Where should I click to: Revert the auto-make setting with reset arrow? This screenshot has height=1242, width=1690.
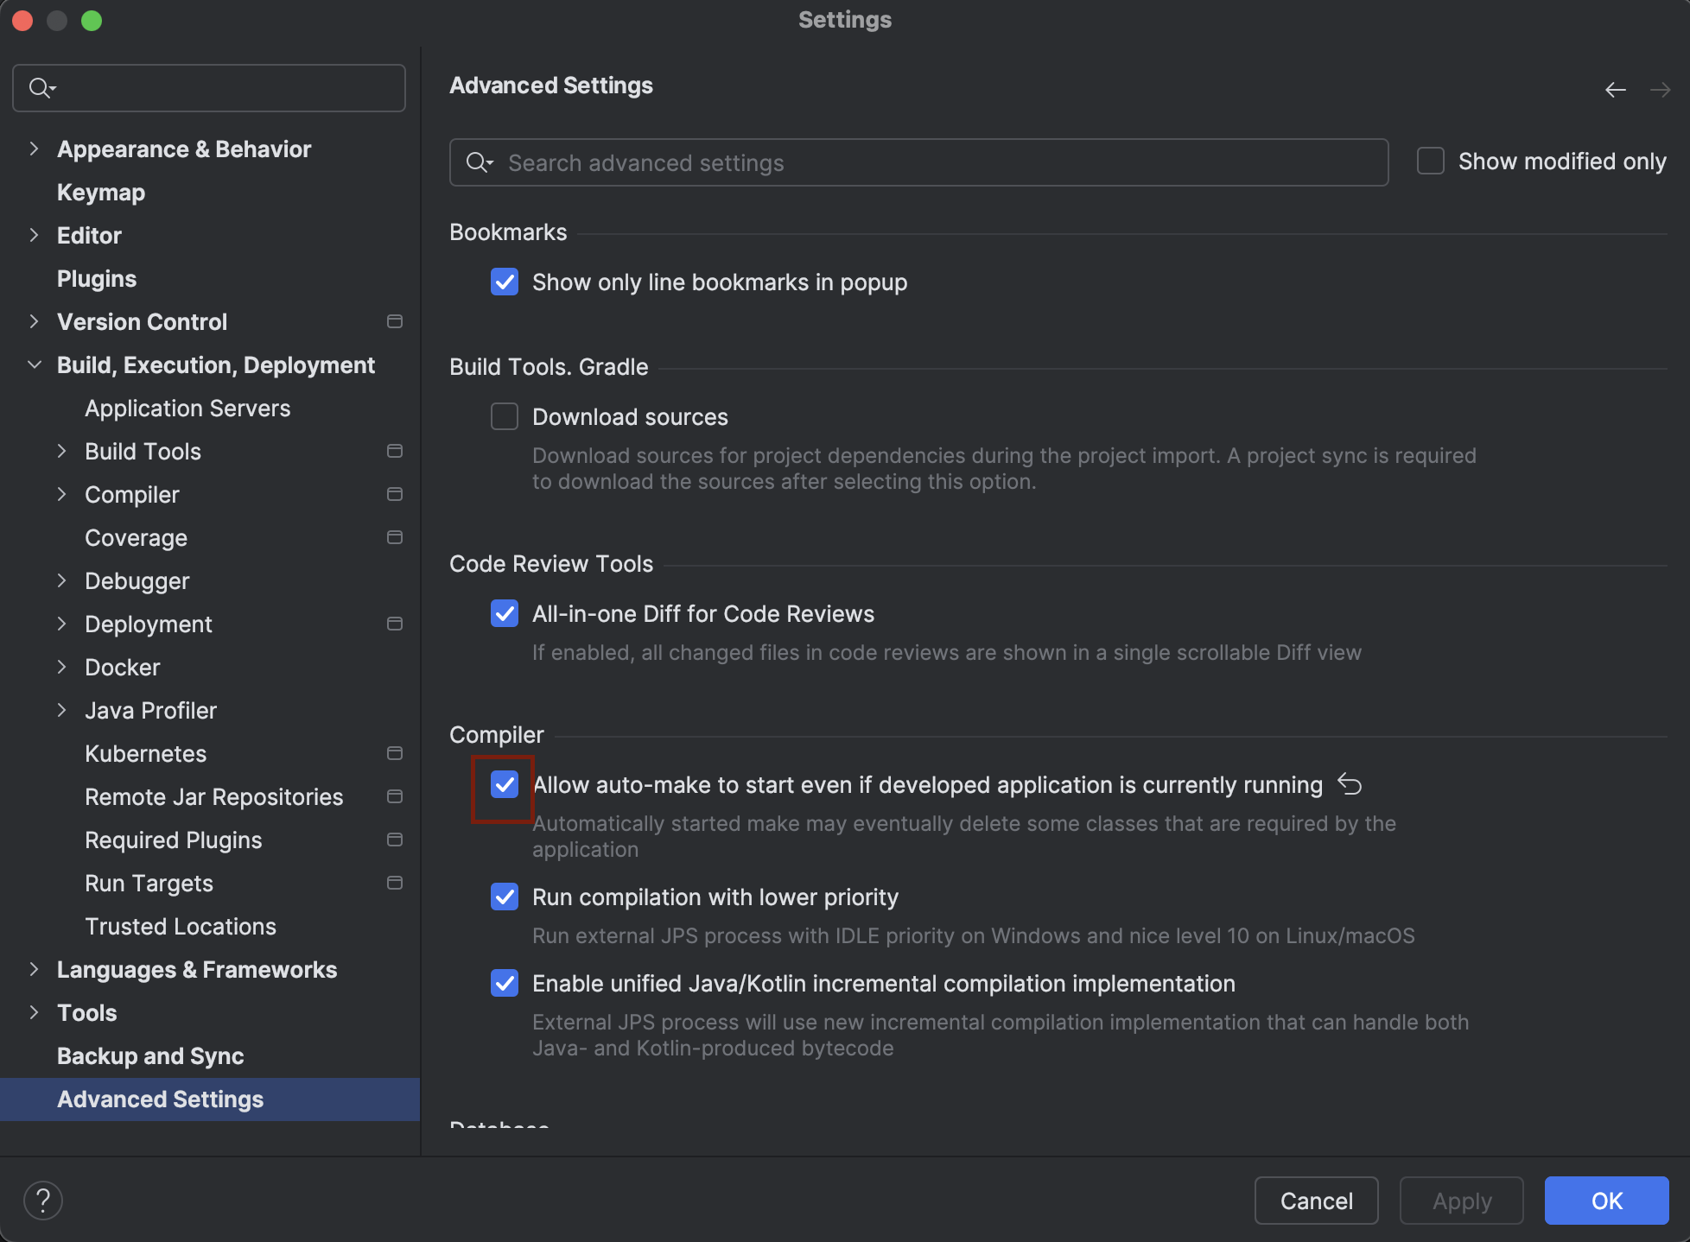1350,784
